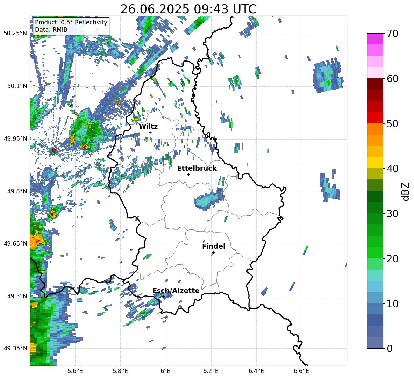The image size is (414, 378).
Task: Click the 0 dBZ colorbar tick label
Action: (390, 349)
